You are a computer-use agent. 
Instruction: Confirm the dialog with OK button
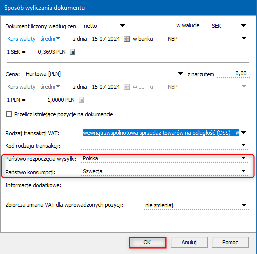click(x=147, y=242)
